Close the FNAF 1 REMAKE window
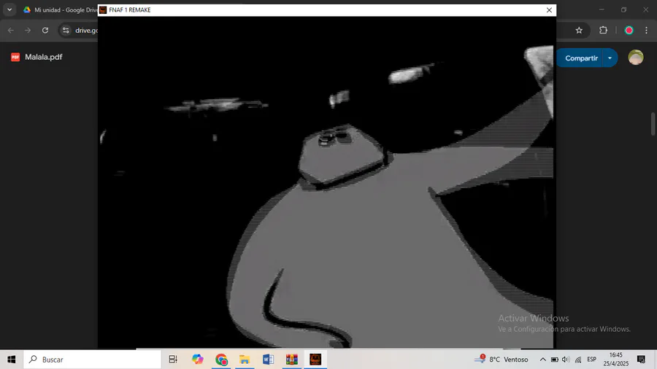The width and height of the screenshot is (657, 369). pyautogui.click(x=549, y=10)
